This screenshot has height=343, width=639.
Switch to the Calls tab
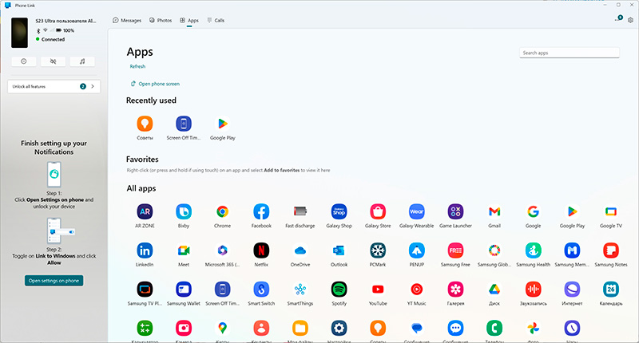(215, 19)
